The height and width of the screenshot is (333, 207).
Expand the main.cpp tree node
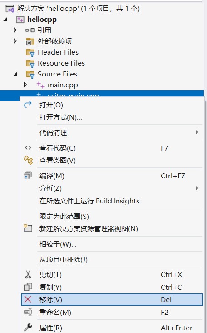(x=25, y=85)
